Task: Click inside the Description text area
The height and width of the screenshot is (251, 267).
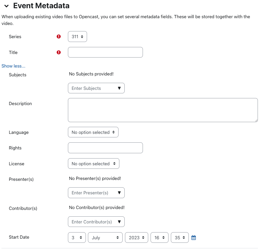Action: pos(163,110)
